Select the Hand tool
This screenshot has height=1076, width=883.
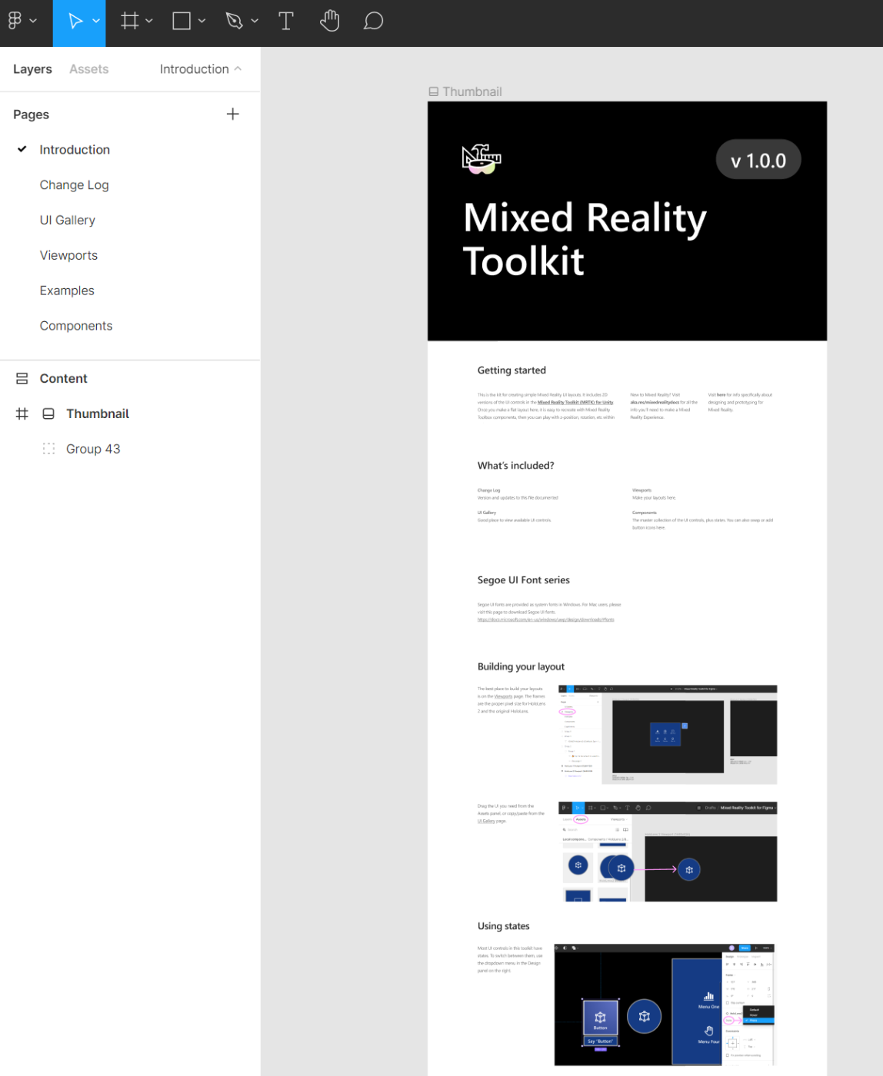pyautogui.click(x=330, y=21)
